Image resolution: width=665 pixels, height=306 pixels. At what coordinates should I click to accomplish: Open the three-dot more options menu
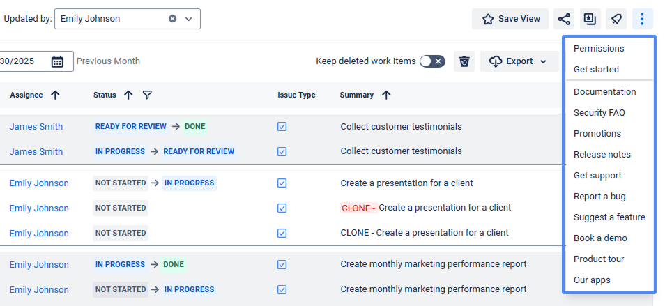tap(642, 19)
